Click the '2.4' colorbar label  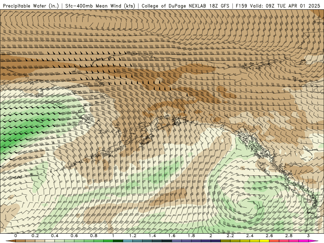click(250, 236)
